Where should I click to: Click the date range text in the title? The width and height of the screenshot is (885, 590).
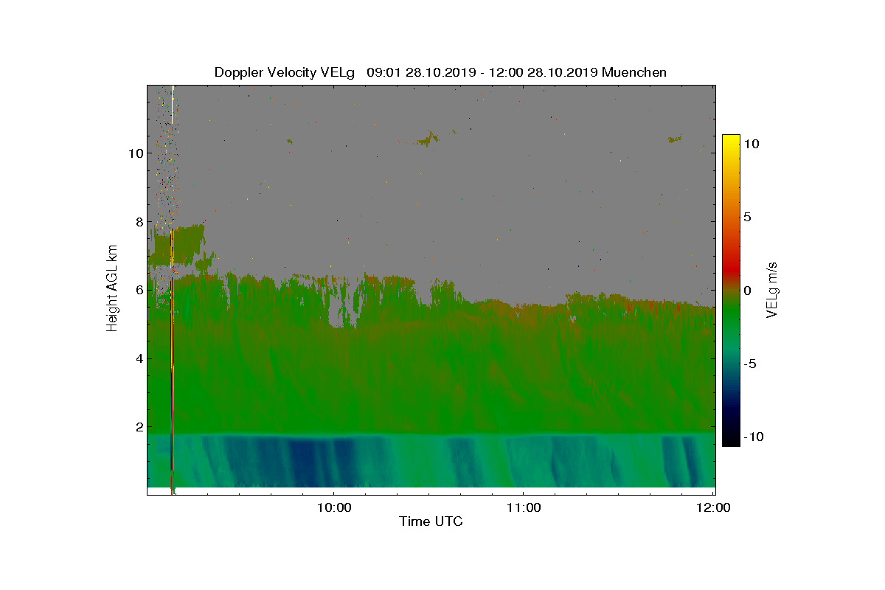coord(482,72)
